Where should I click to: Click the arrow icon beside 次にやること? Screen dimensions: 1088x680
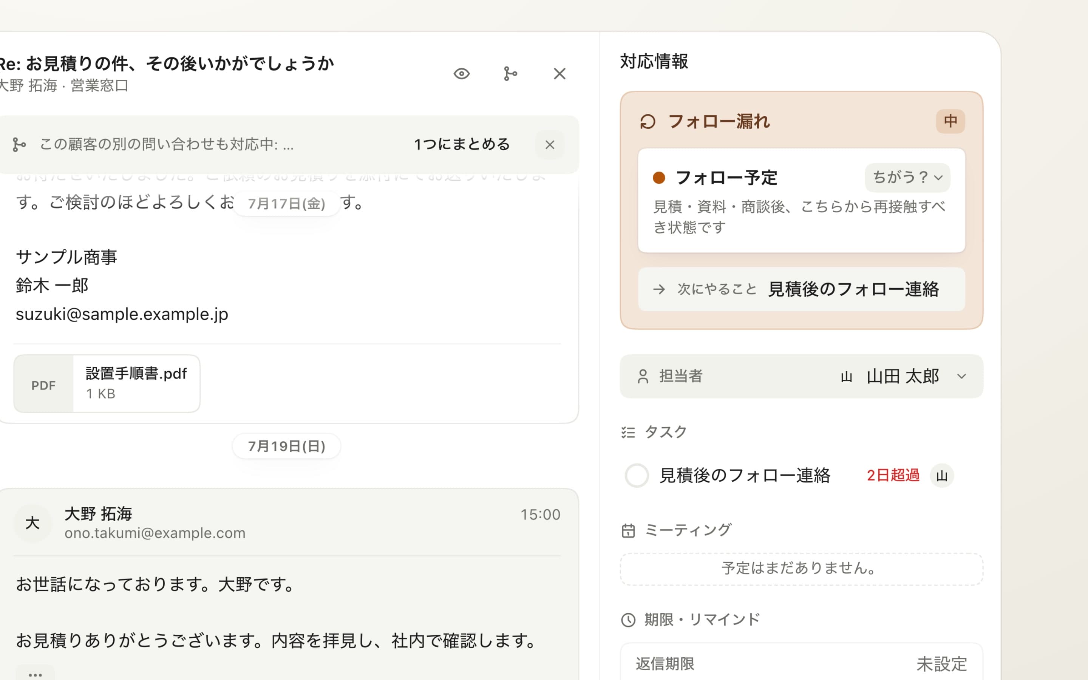(658, 289)
